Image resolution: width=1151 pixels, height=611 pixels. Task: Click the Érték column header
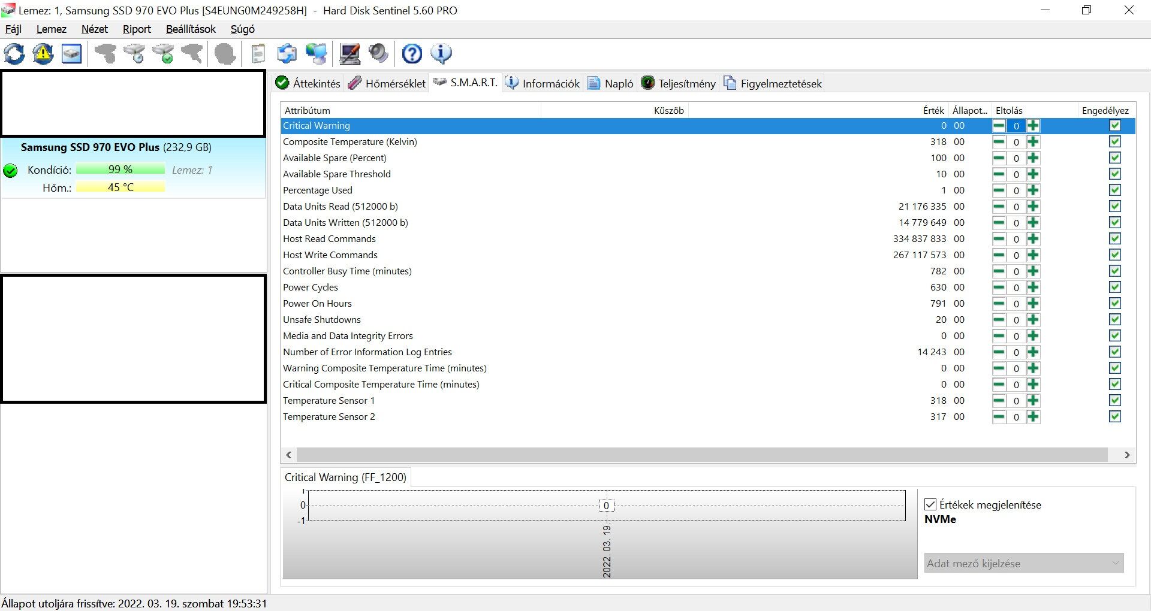point(818,110)
